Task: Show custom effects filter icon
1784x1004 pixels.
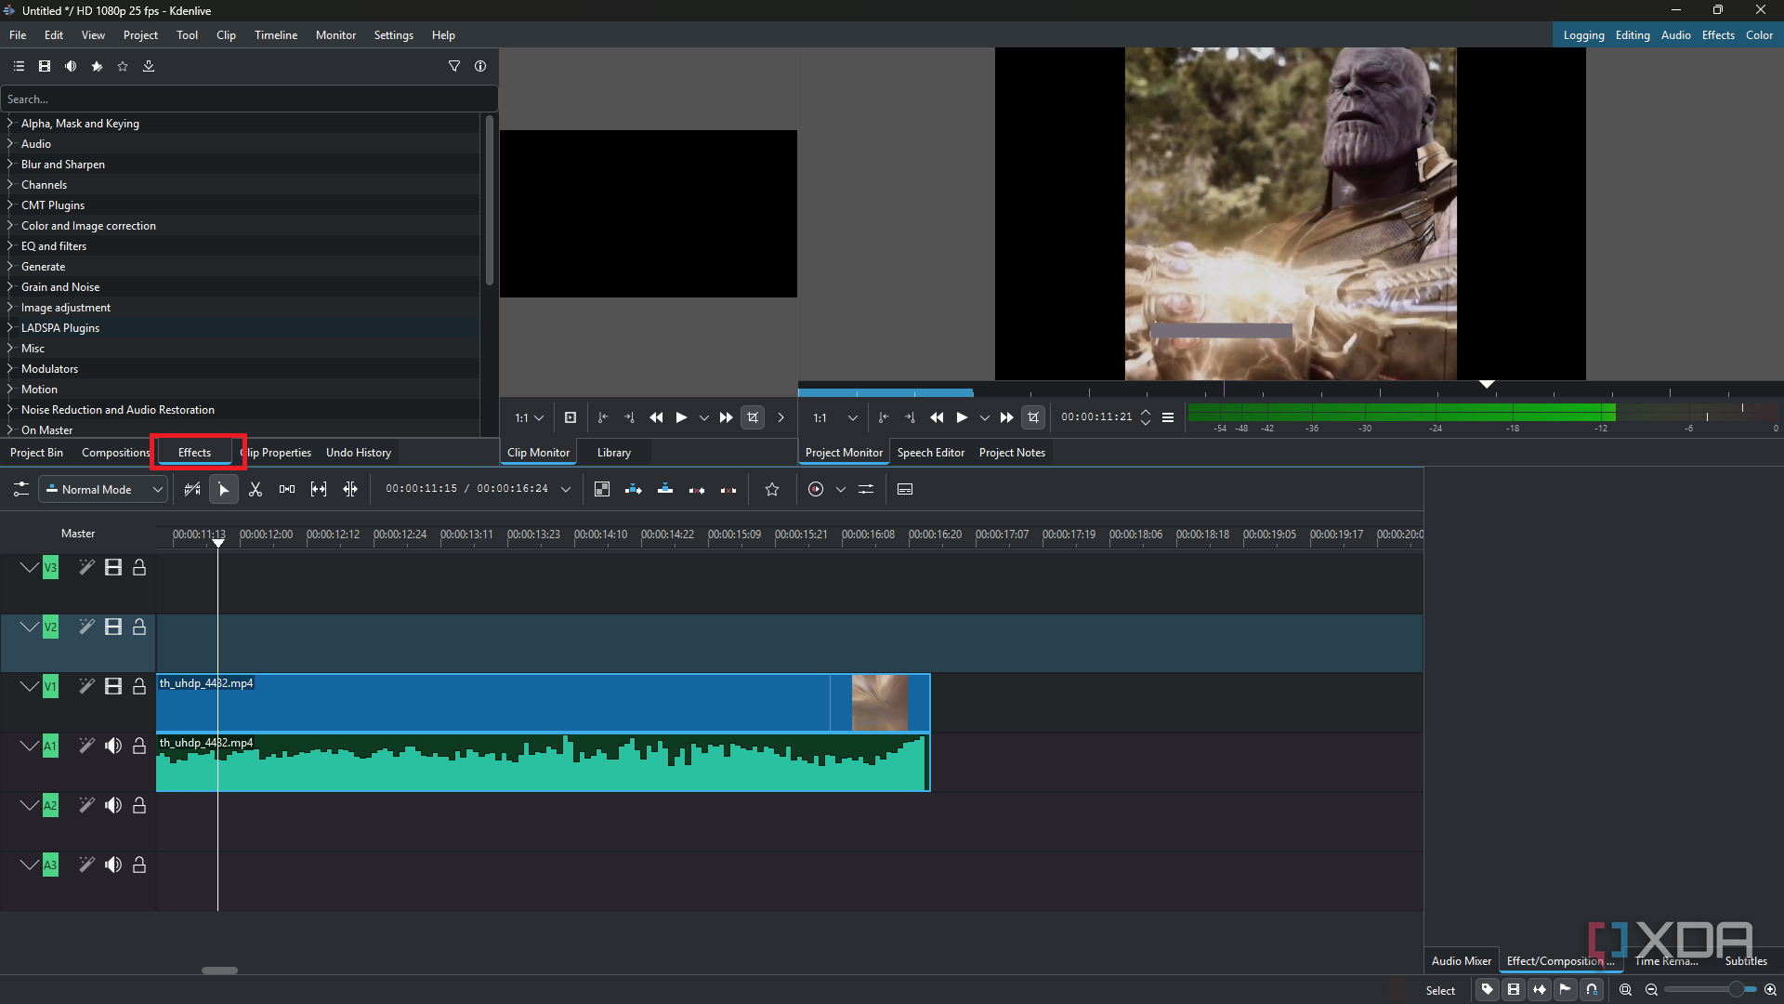Action: [x=97, y=66]
